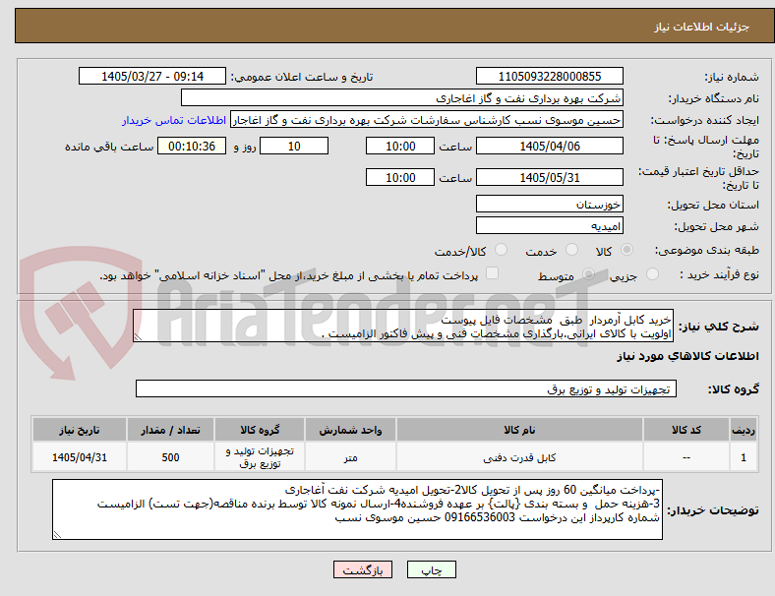Screen dimensions: 775x596
Task: Click the resize handle of description text area
Action: tap(138, 337)
